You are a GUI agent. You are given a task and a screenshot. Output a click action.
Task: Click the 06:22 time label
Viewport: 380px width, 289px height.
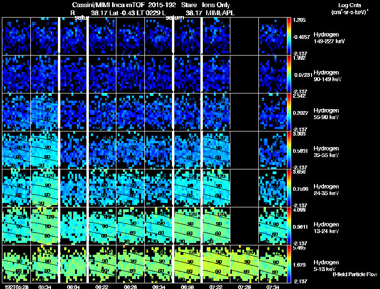click(102, 287)
